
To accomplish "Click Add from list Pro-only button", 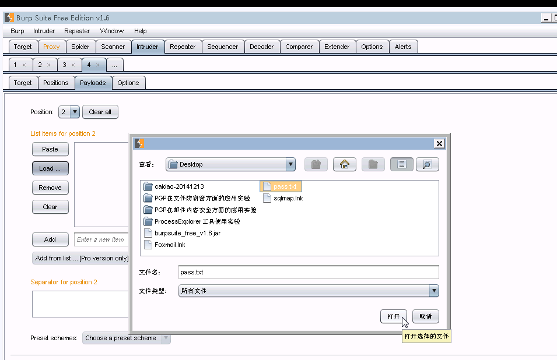I will point(80,258).
